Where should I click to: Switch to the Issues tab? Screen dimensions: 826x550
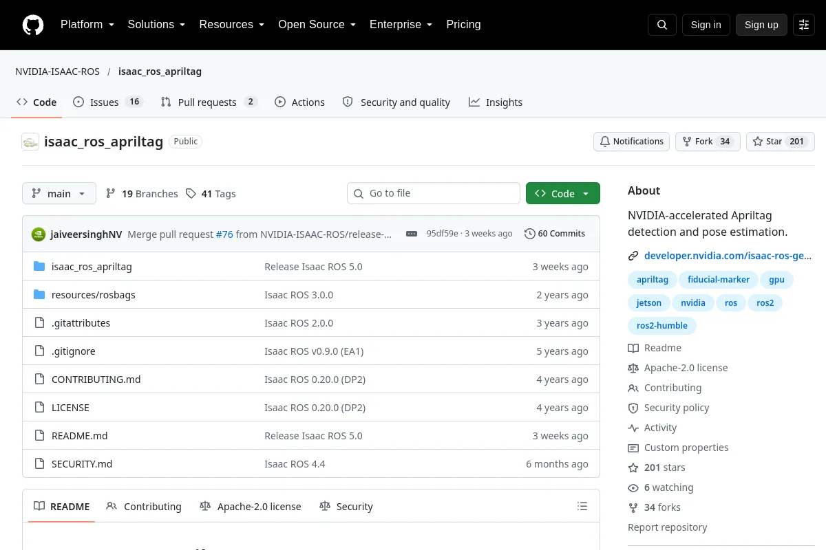[108, 102]
